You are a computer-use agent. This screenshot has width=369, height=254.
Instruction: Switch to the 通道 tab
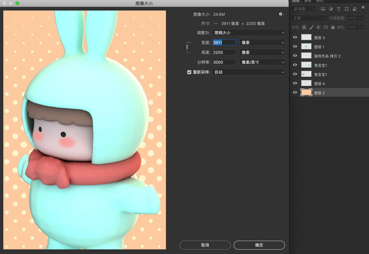pos(307,1)
